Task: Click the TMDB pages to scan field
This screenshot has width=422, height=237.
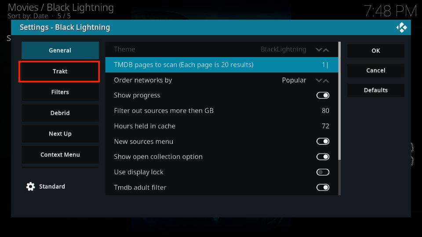Action: tap(222, 65)
